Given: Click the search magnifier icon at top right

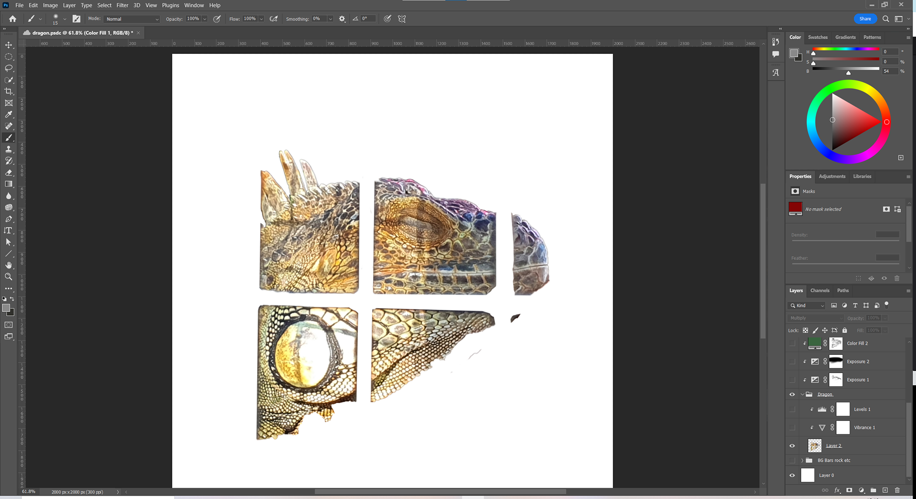Looking at the screenshot, I should point(885,19).
